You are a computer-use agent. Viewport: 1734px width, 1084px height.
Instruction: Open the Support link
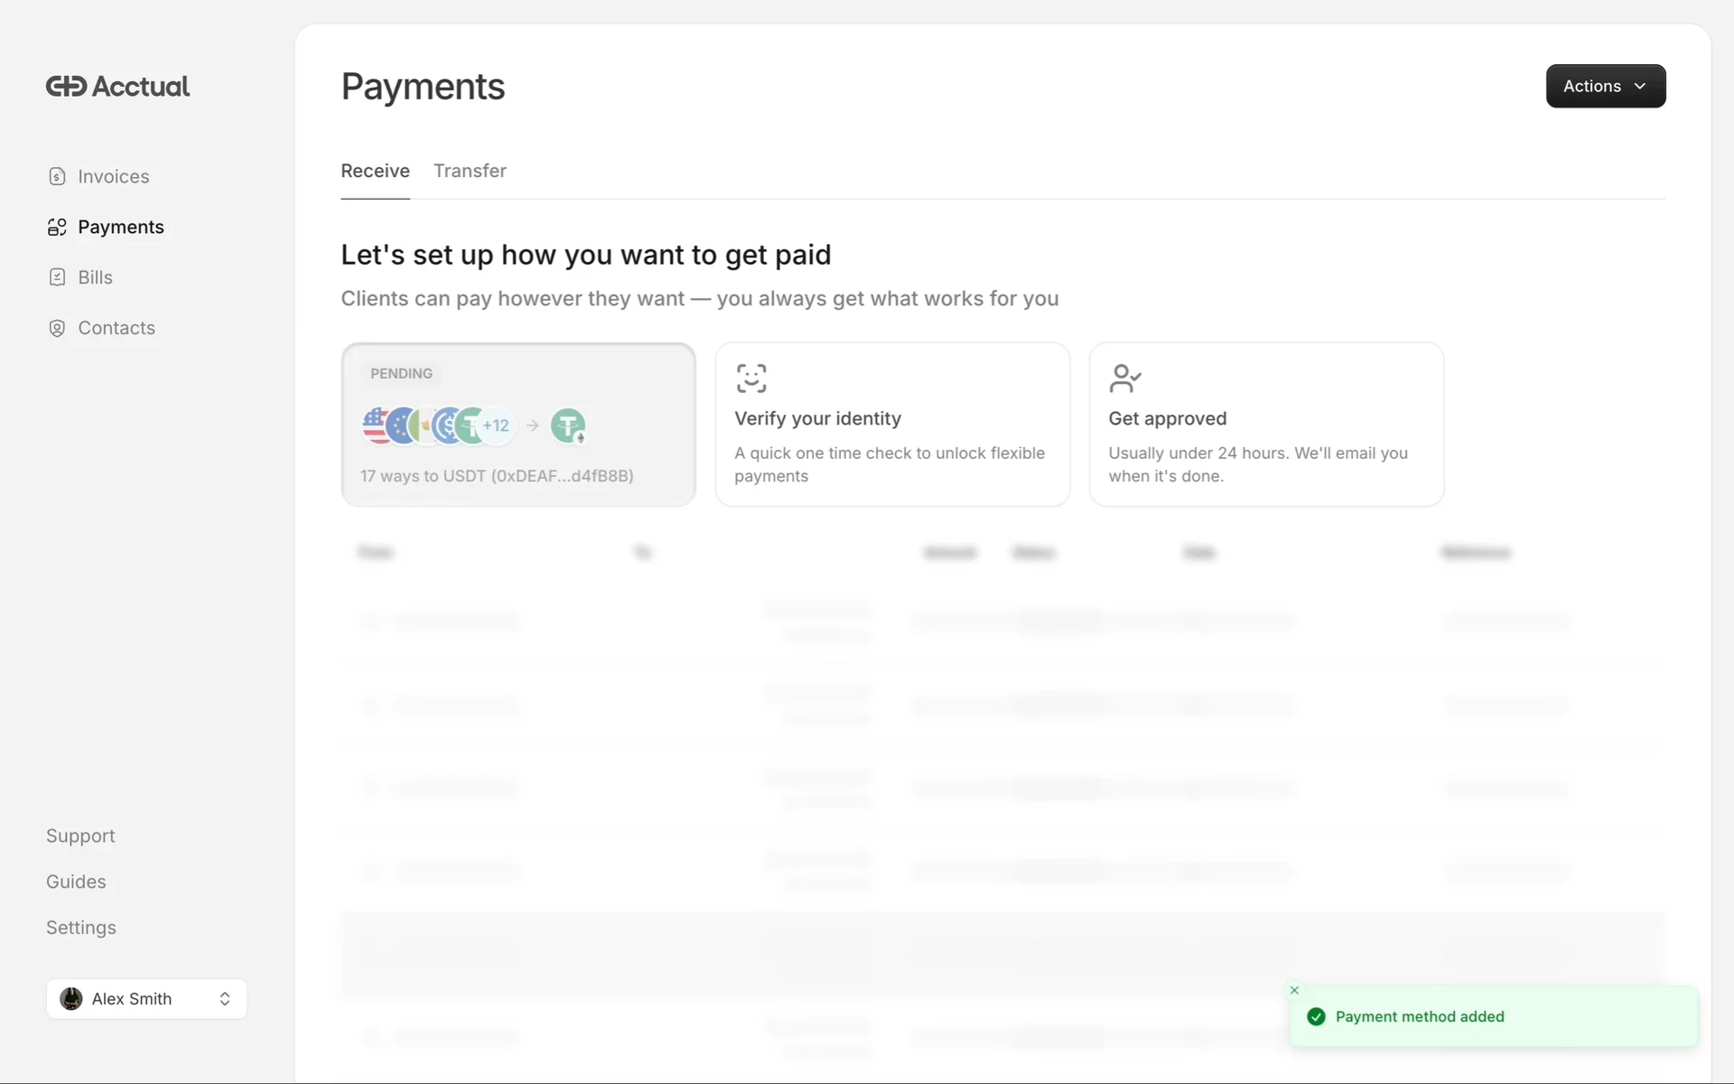click(x=80, y=836)
